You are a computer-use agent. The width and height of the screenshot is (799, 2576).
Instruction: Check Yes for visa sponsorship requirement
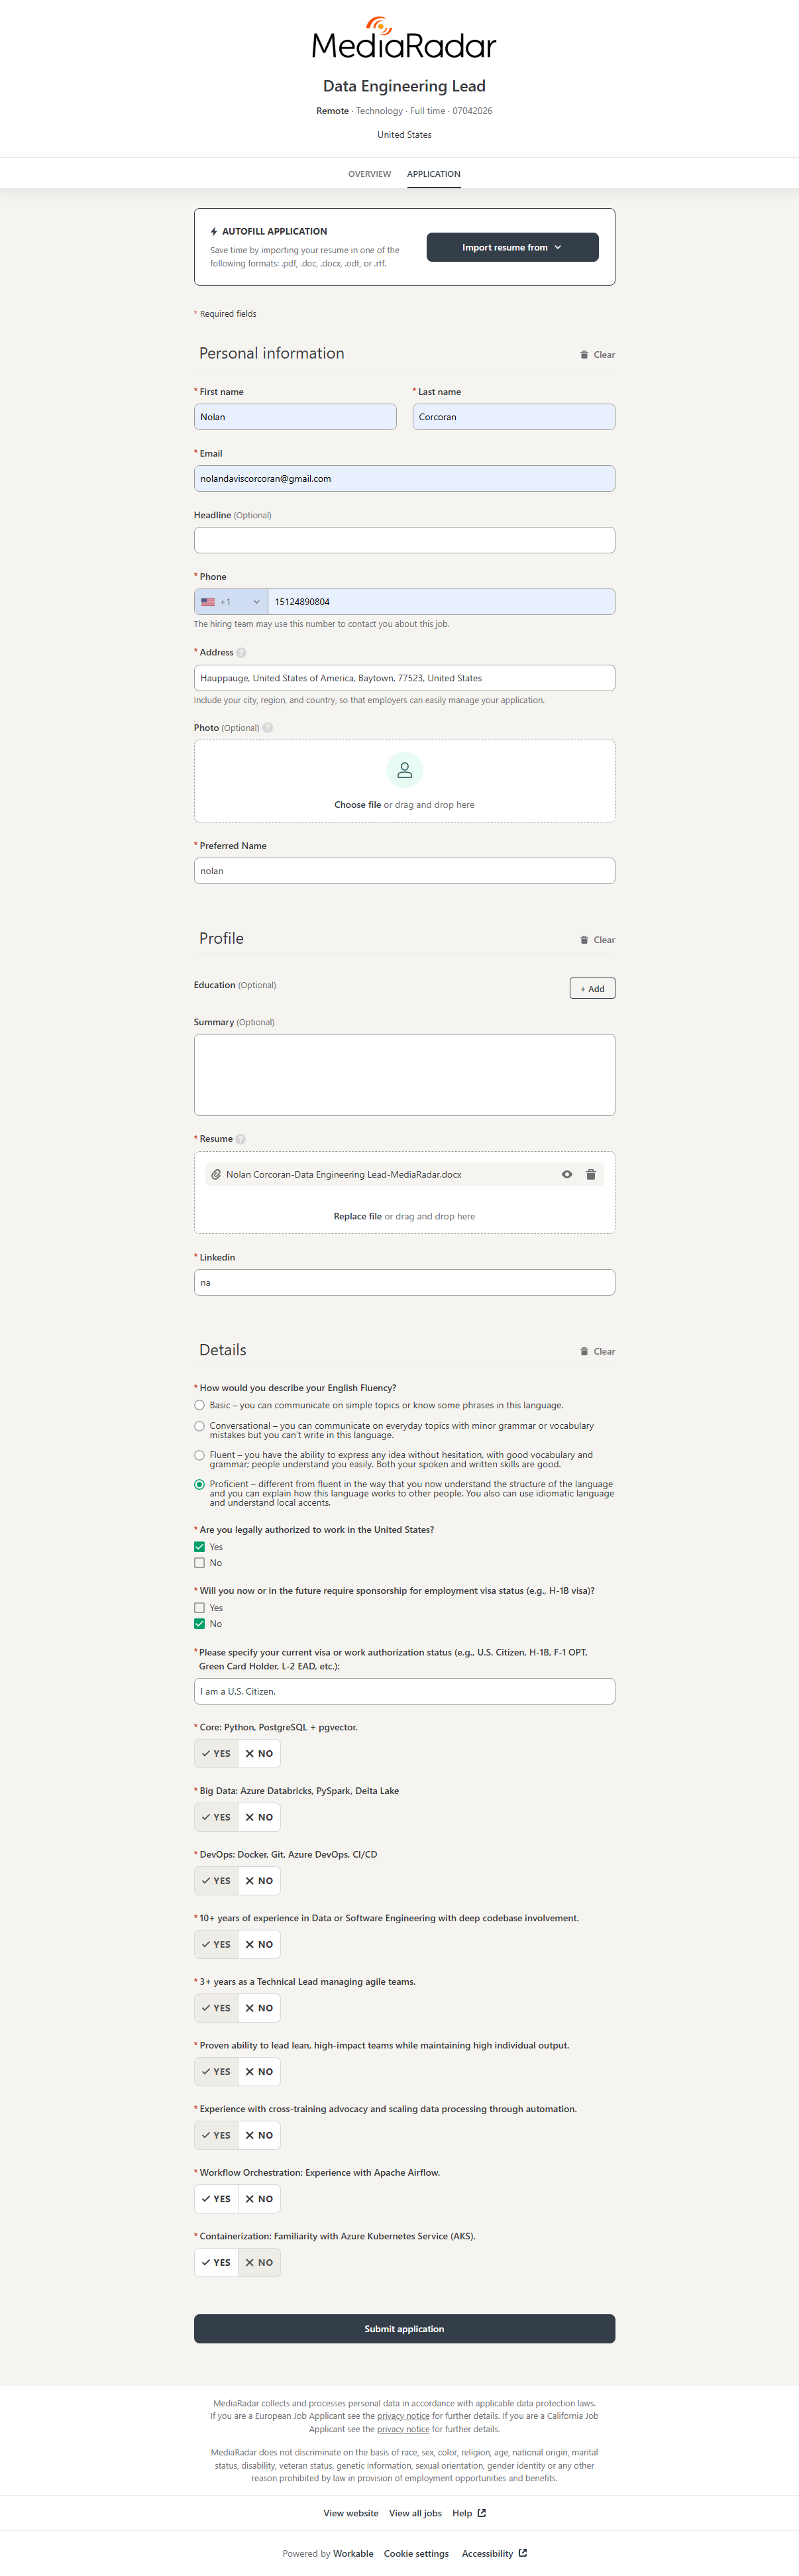[x=199, y=1608]
